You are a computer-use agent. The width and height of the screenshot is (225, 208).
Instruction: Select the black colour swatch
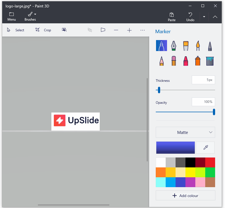coord(190,162)
